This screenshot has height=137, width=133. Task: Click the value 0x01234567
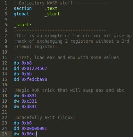pyautogui.click(x=34, y=68)
